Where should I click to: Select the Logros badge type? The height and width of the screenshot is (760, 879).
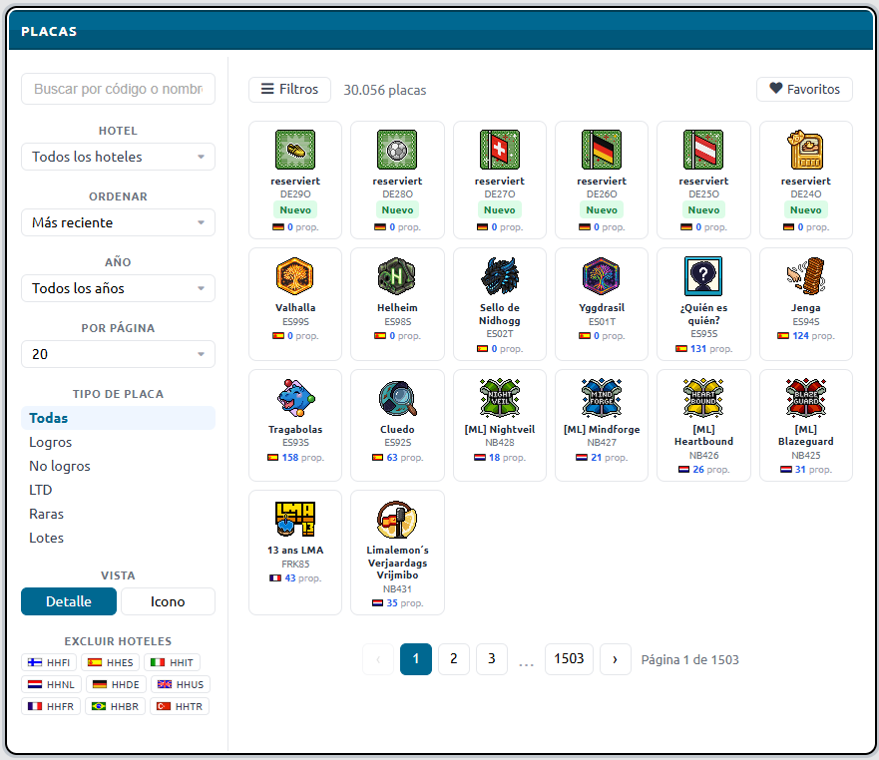coord(51,442)
